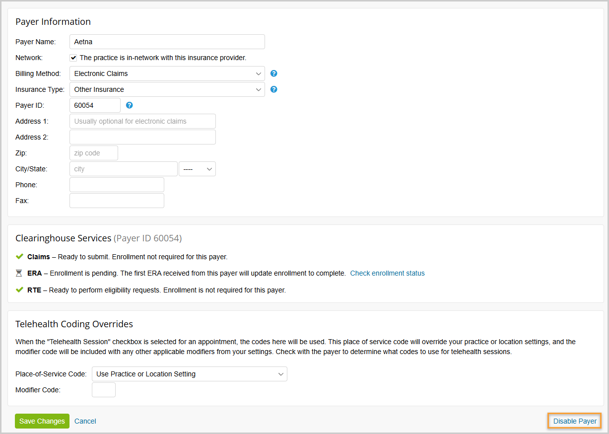Click the Zip code input field

click(x=94, y=153)
